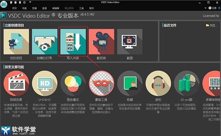Image resolution: width=221 pixels, height=136 pixels.
Task: Click the Licensed to text
Action: [211, 16]
